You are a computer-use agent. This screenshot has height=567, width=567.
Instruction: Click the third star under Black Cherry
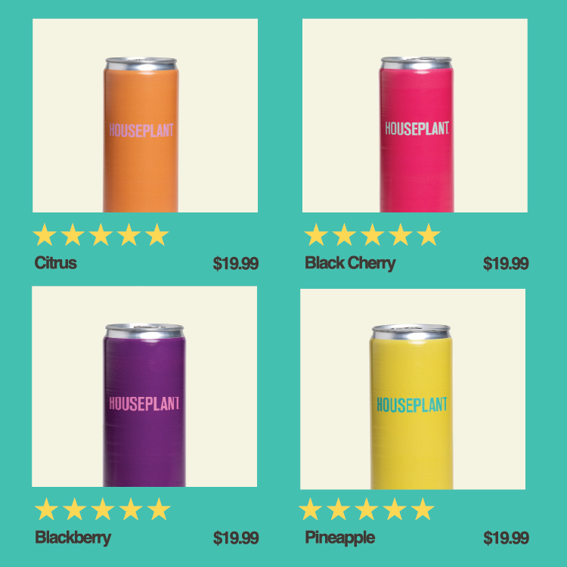tap(372, 234)
